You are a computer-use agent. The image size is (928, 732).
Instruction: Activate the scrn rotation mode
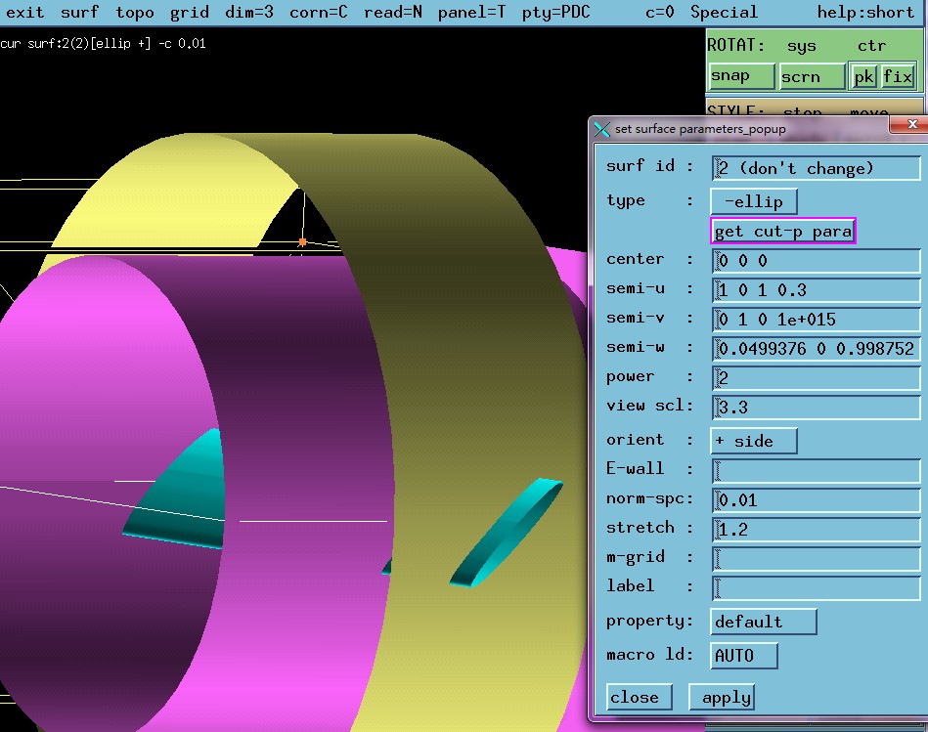[812, 75]
